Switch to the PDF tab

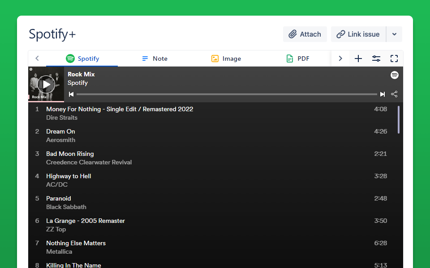pyautogui.click(x=297, y=59)
